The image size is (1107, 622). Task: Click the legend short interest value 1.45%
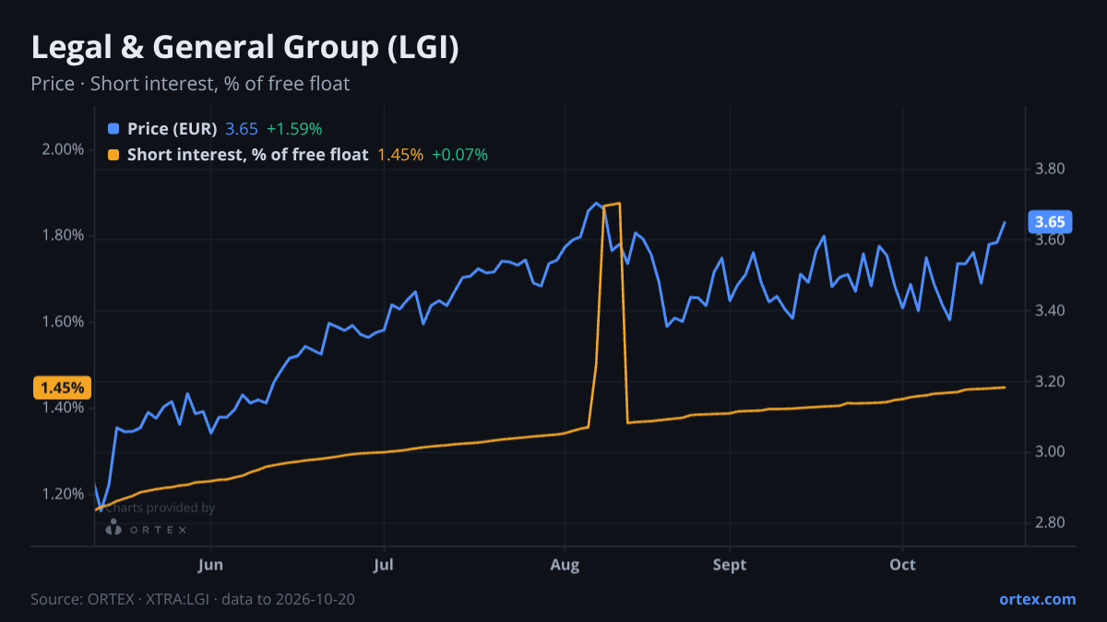click(x=400, y=155)
